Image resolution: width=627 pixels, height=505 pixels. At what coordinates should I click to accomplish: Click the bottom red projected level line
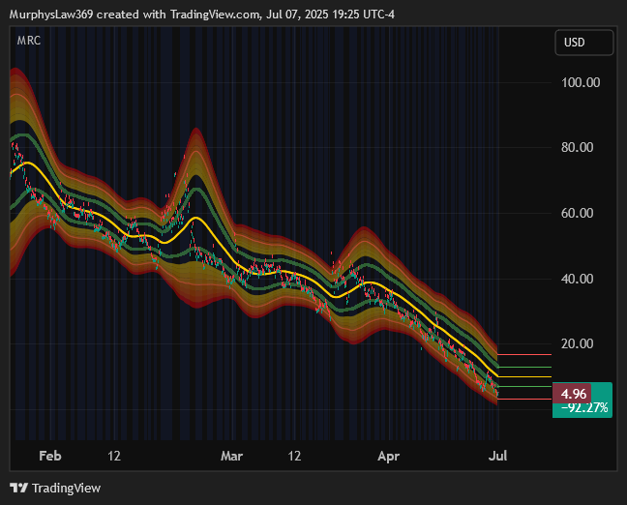[524, 399]
